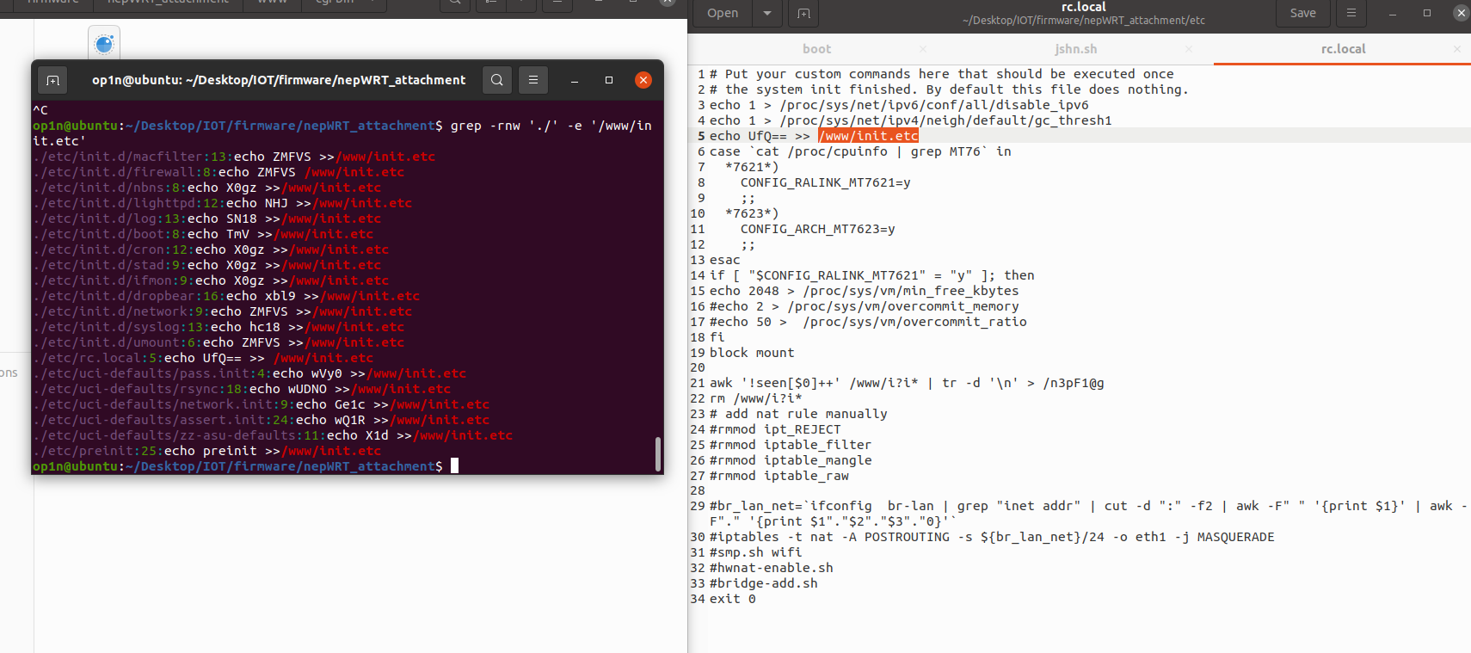The height and width of the screenshot is (653, 1471).
Task: Open gedit hamburger menu
Action: pyautogui.click(x=1351, y=13)
